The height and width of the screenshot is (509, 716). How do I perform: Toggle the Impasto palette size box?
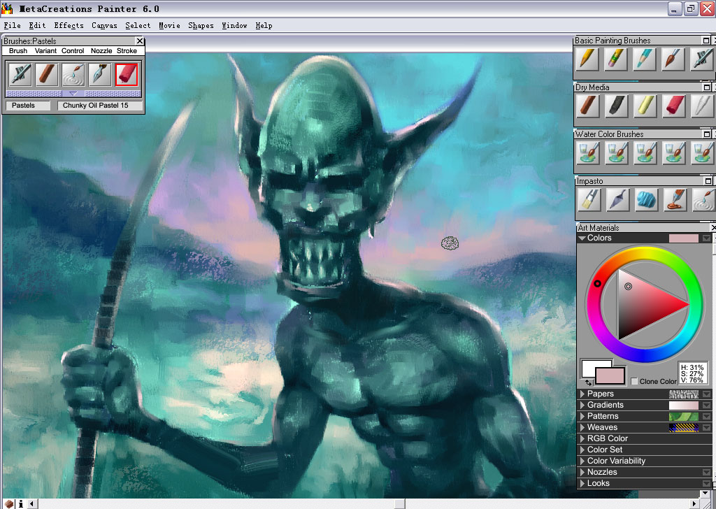click(x=708, y=181)
